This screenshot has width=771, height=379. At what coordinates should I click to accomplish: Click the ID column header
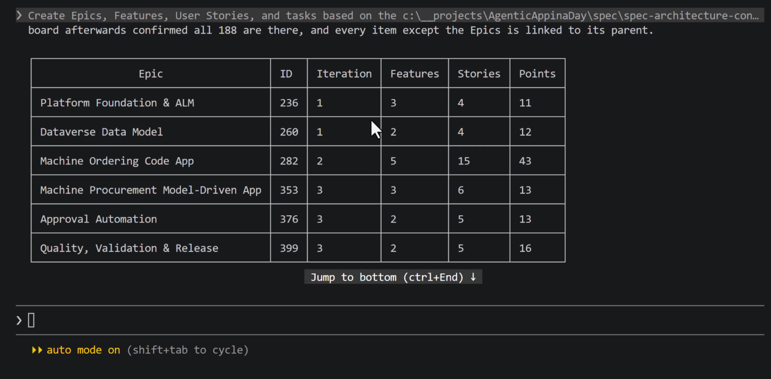pos(289,74)
